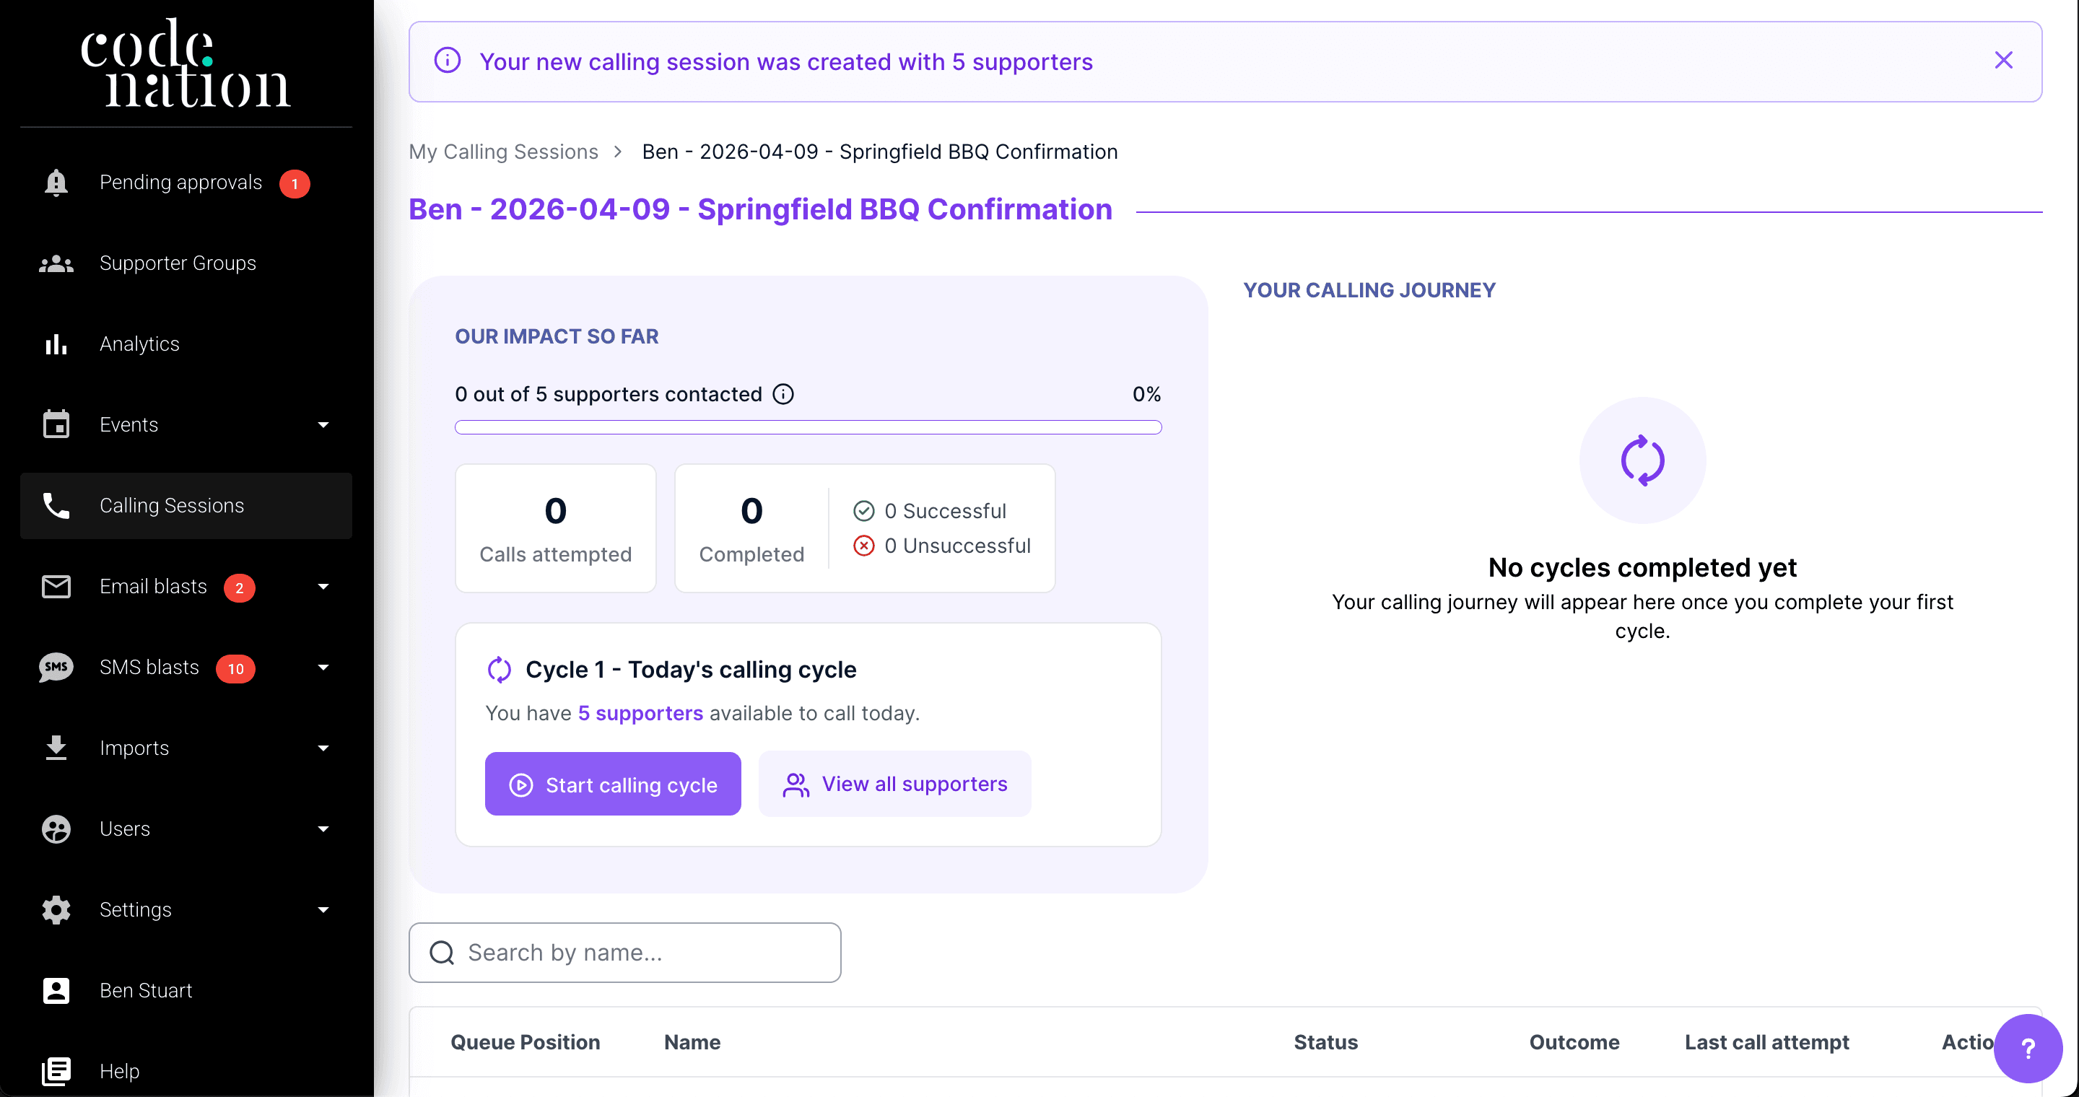Click the Pending approvals bell icon

pyautogui.click(x=56, y=183)
